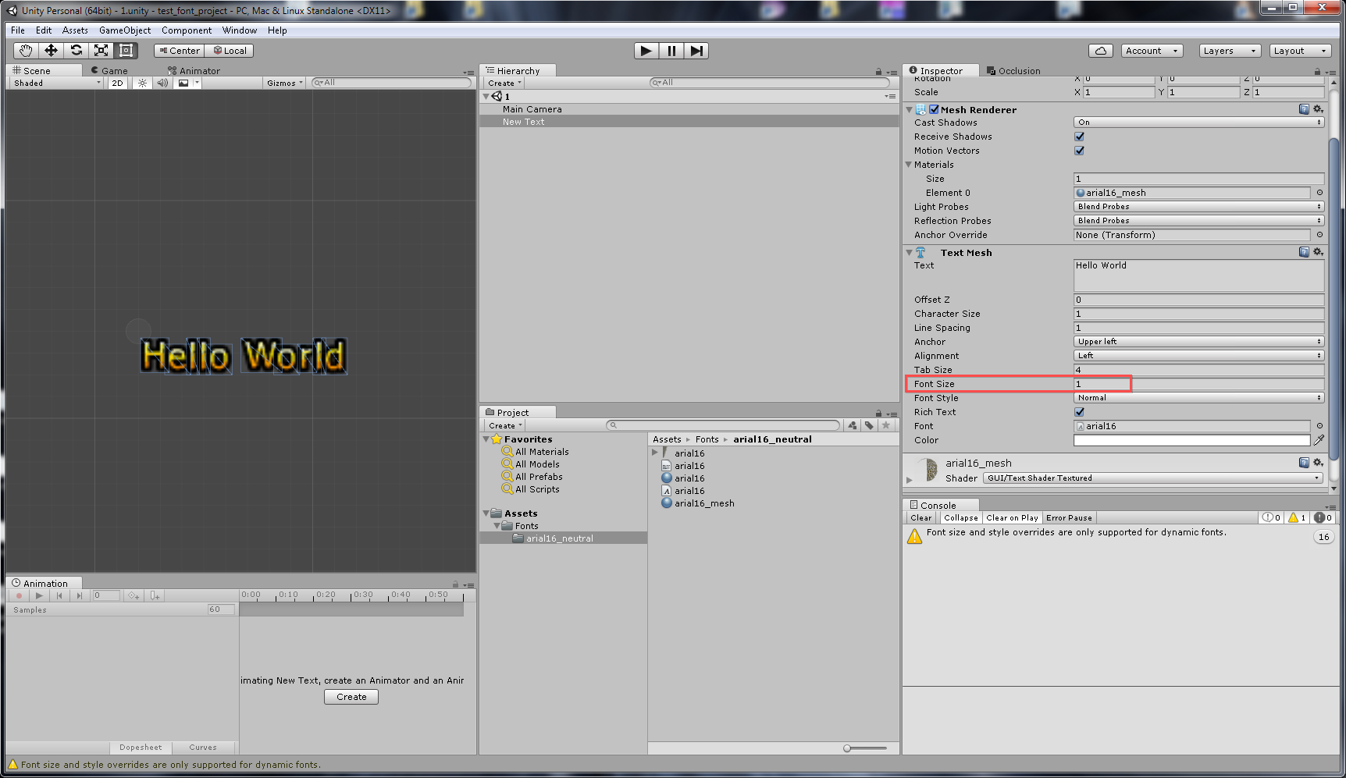1346x778 pixels.
Task: Open the Cast Shadows dropdown
Action: click(x=1198, y=122)
